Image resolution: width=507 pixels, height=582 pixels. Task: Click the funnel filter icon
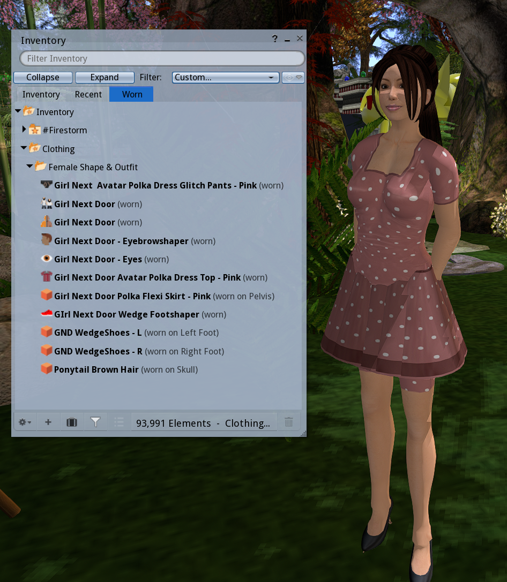(x=95, y=422)
